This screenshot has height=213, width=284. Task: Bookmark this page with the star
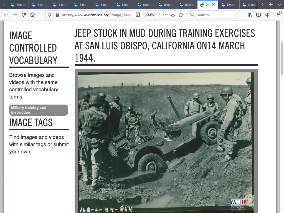181,15
